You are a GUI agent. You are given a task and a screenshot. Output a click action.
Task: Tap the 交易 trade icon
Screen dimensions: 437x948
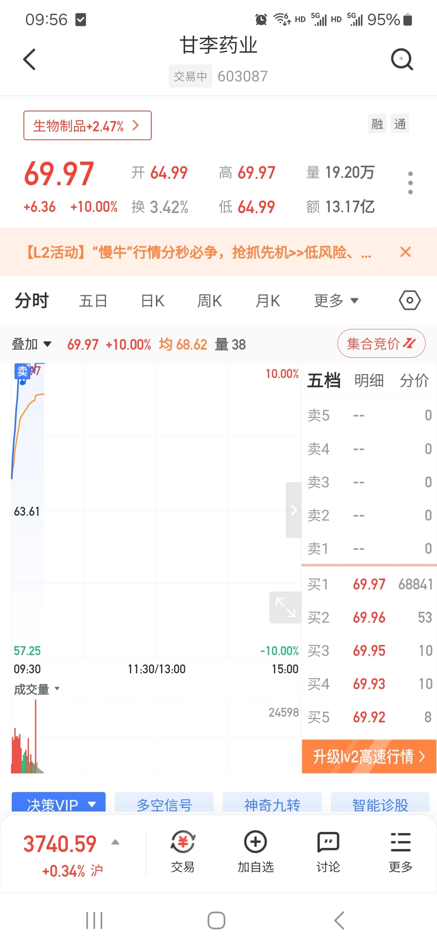click(x=183, y=851)
